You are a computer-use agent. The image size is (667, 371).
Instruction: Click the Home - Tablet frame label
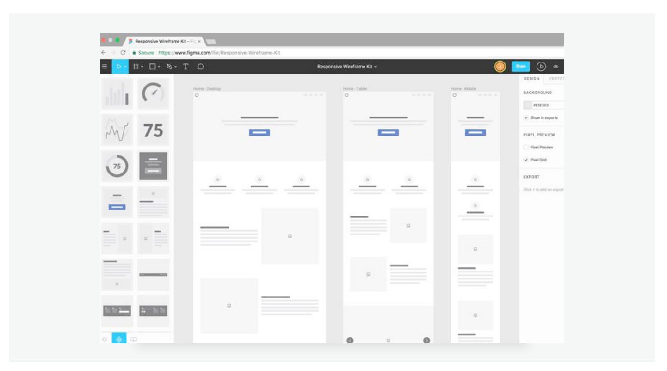(x=355, y=88)
